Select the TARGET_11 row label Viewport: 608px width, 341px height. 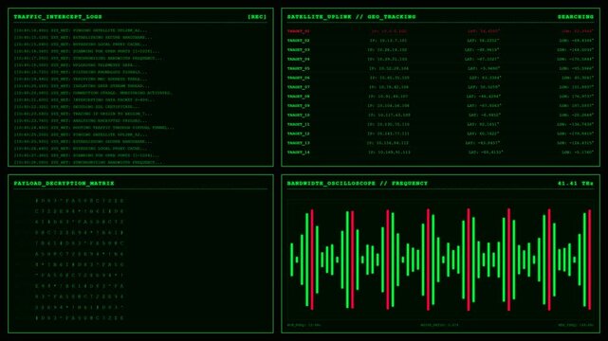pyautogui.click(x=298, y=124)
